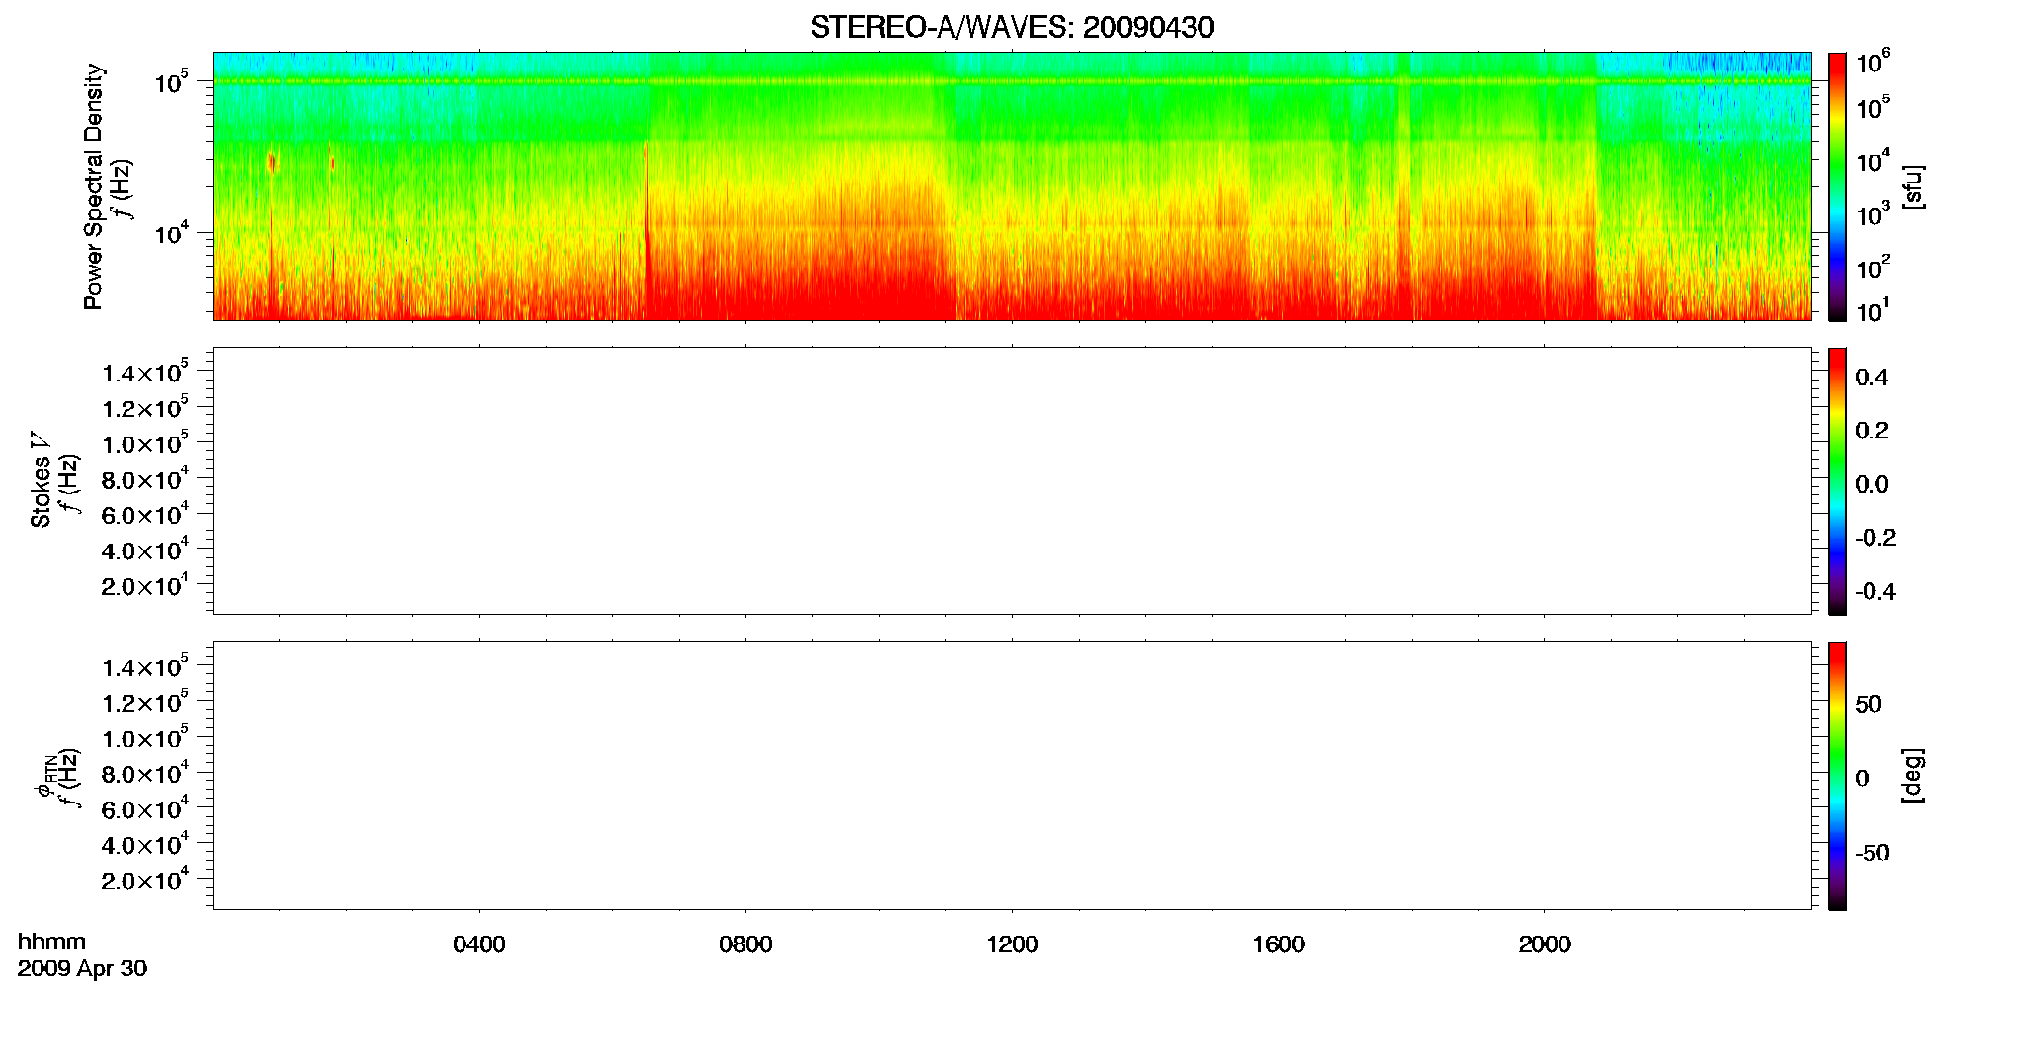Screen dimensions: 2024x1043
Task: Click the 0.2 label on Stokes V color bar
Action: pyautogui.click(x=1871, y=430)
